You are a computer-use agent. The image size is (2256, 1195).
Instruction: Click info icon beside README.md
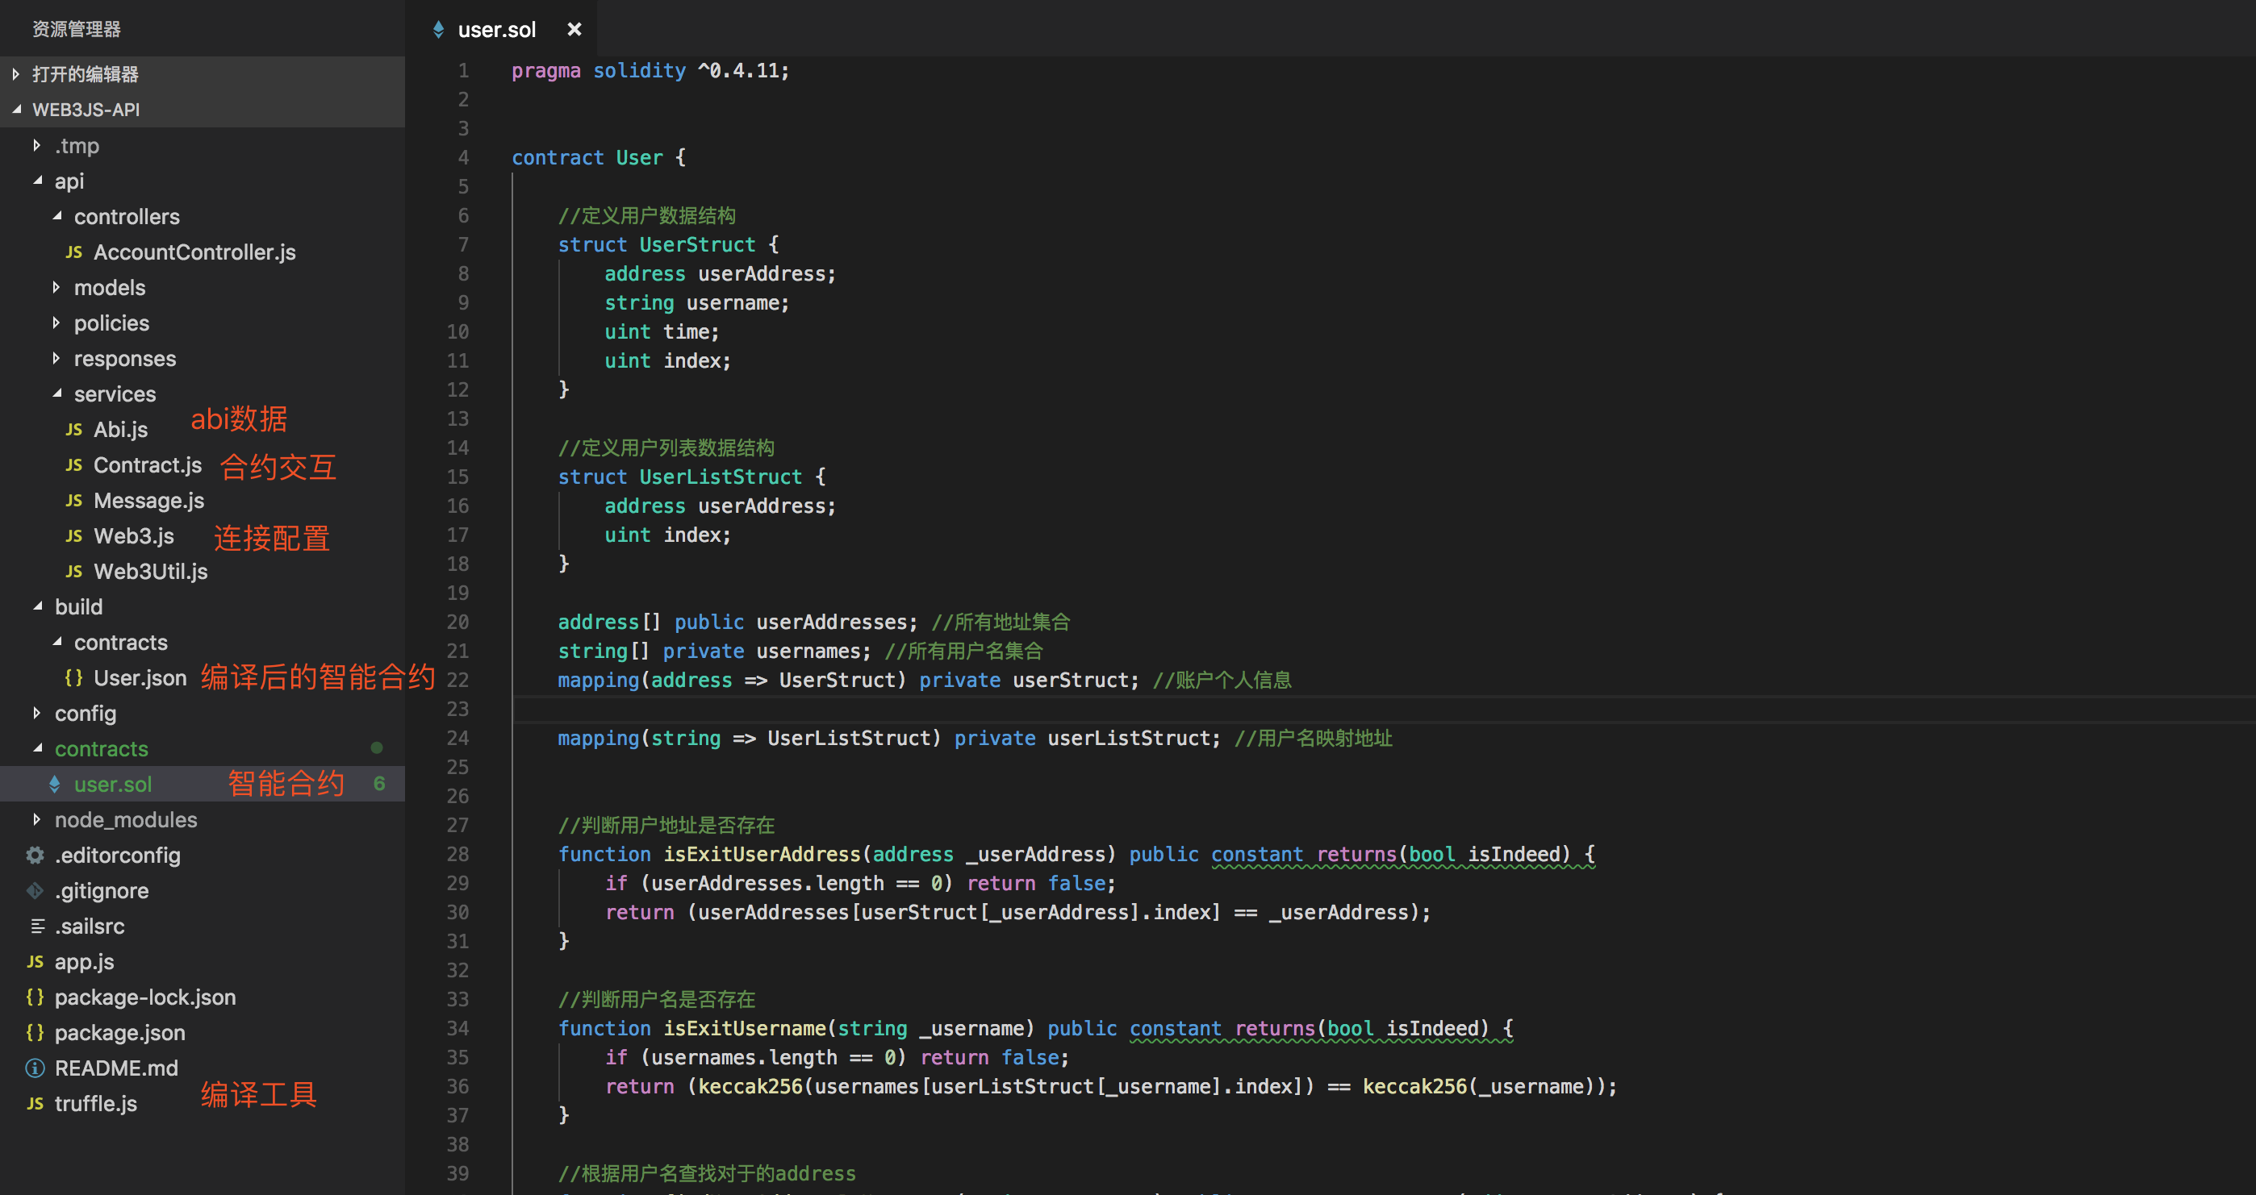[35, 1068]
